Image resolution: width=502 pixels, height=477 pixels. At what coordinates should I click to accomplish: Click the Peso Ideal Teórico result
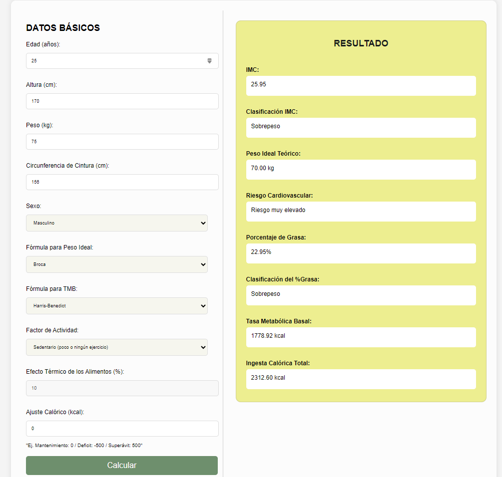click(x=361, y=169)
